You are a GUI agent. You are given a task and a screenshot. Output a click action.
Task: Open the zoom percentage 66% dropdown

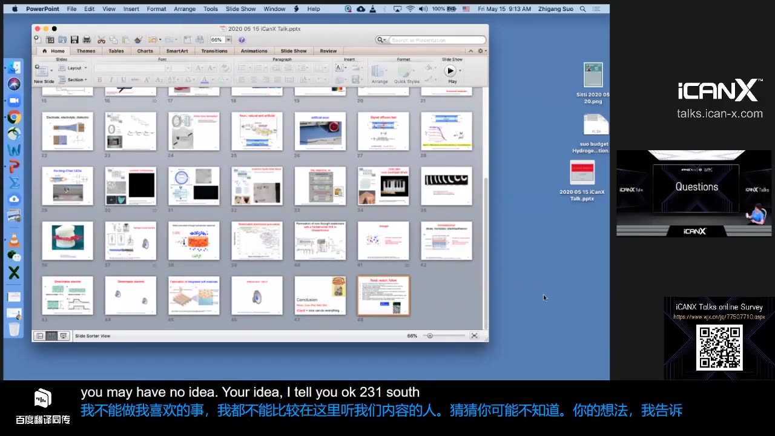(228, 40)
